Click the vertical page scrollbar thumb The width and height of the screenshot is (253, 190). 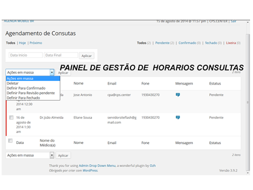pyautogui.click(x=248, y=102)
